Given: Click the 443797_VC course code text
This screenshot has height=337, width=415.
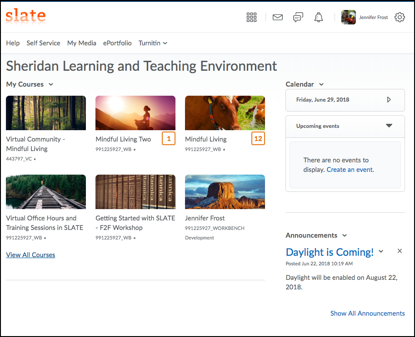Looking at the screenshot, I should 19,159.
